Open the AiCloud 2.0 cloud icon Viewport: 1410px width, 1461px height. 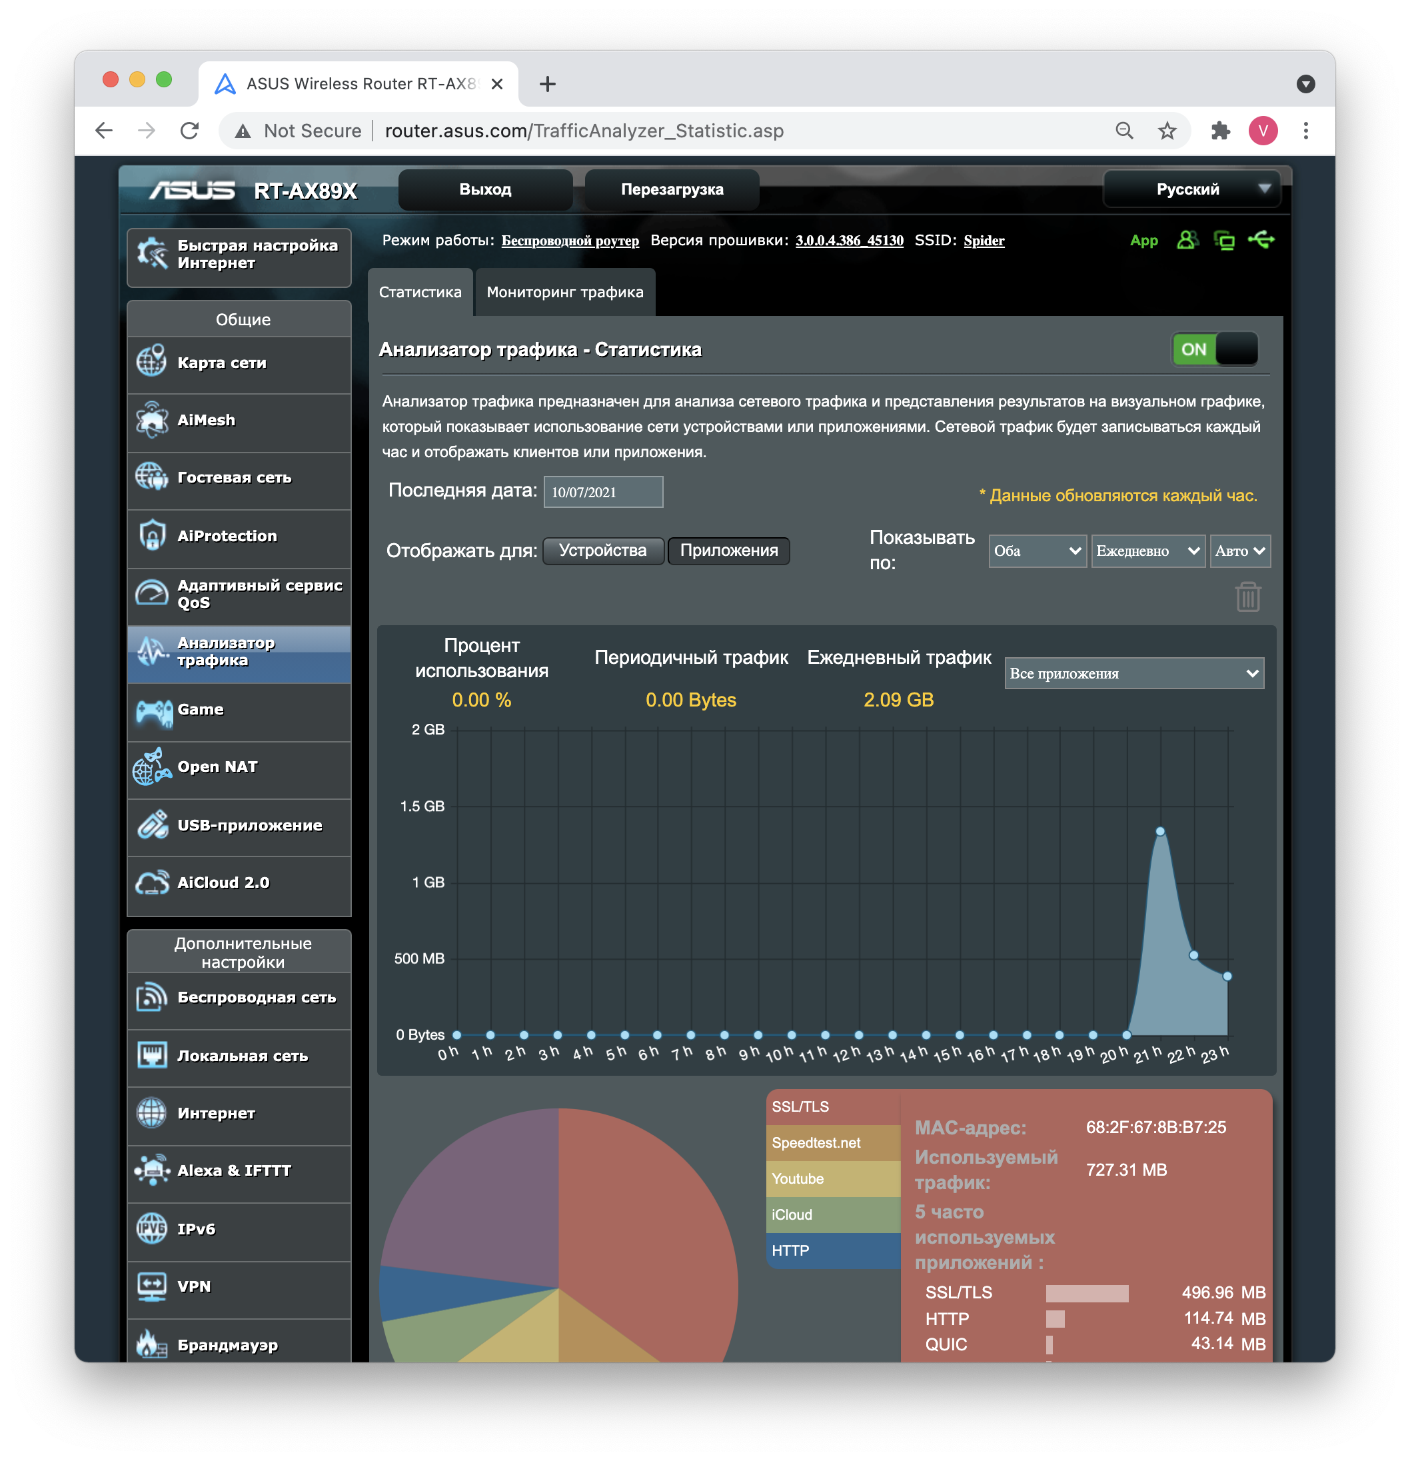(x=152, y=883)
